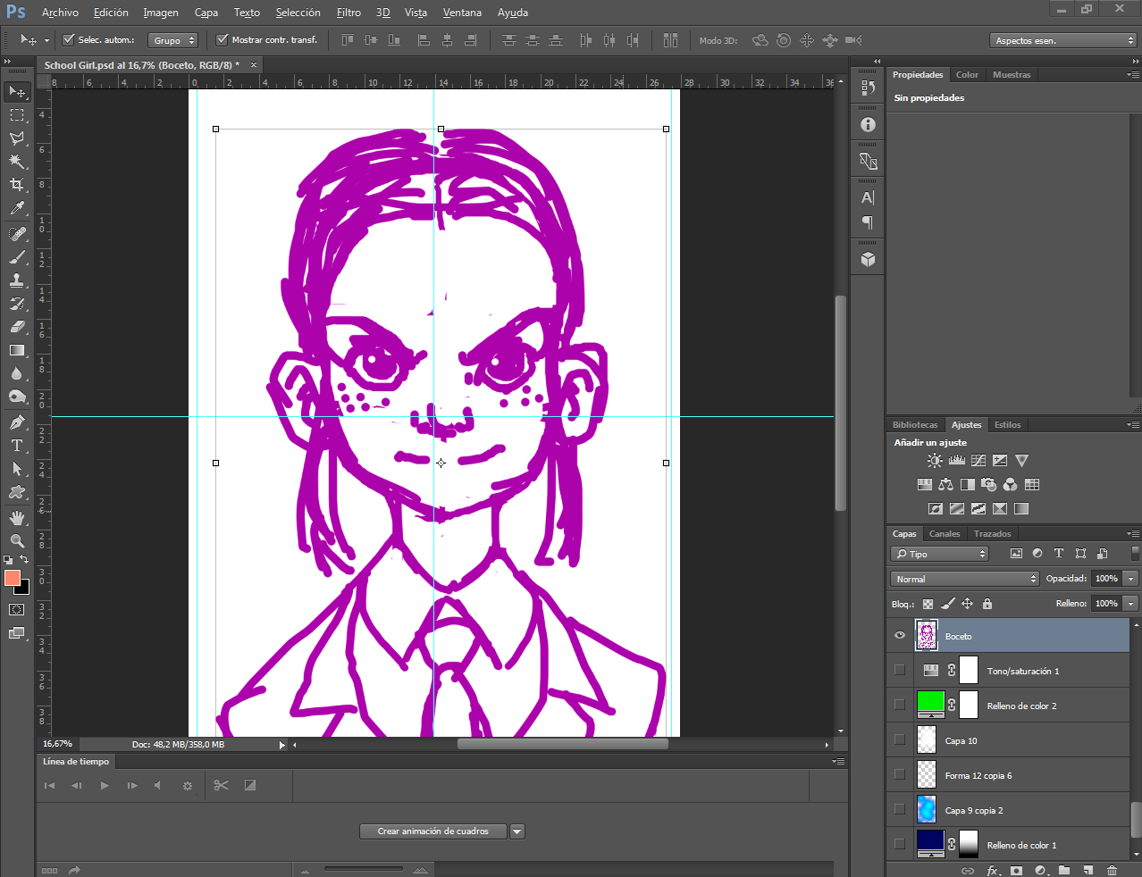This screenshot has height=877, width=1142.
Task: Toggle Selec. autom. checkbox
Action: (69, 40)
